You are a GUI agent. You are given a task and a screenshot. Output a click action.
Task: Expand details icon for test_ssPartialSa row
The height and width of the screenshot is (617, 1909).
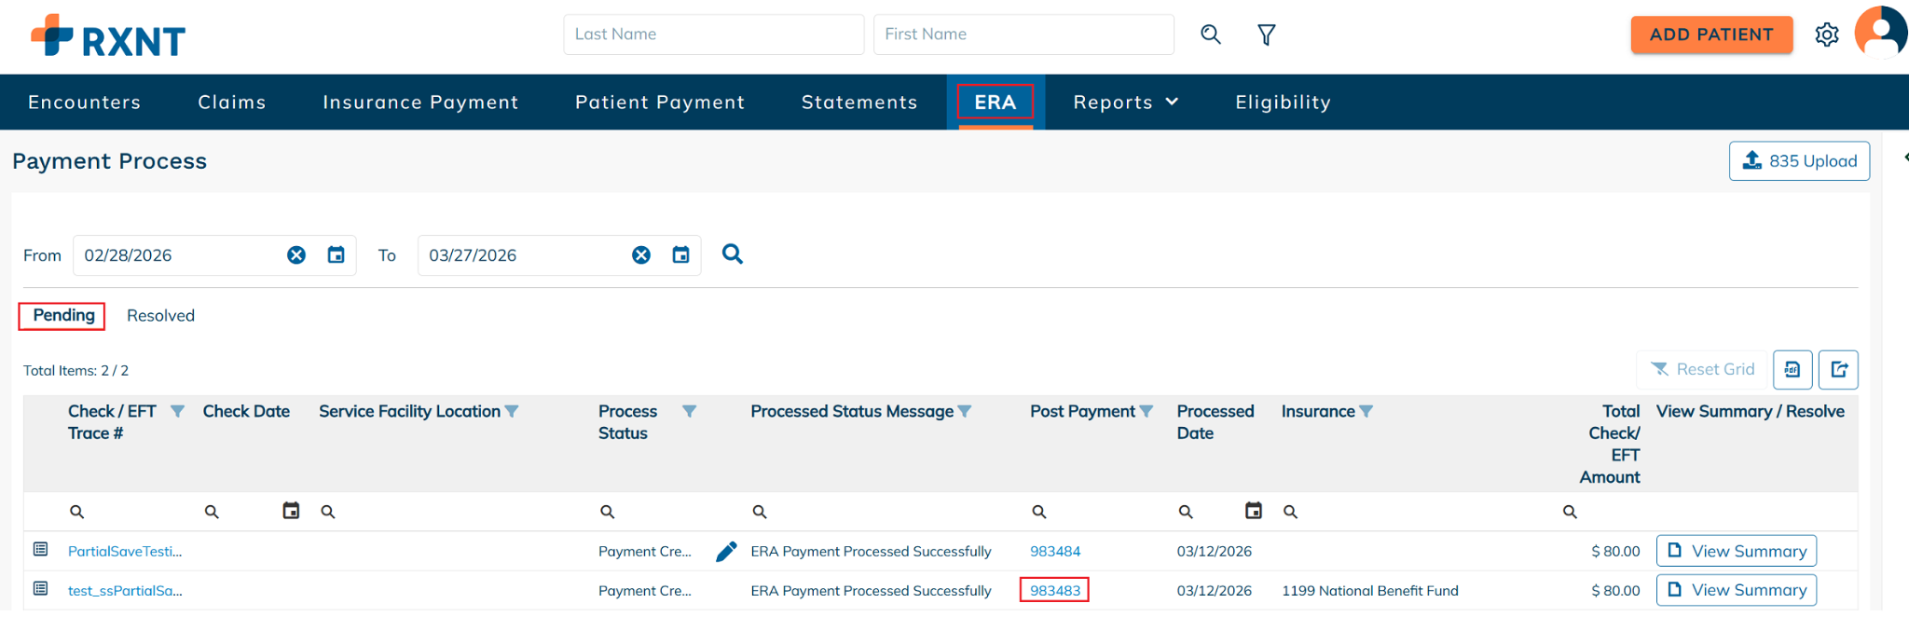point(41,589)
